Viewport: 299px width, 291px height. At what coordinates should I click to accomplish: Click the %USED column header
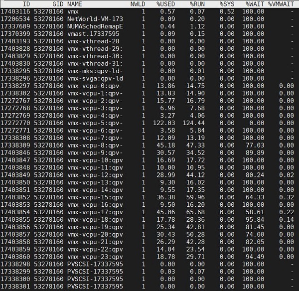click(x=165, y=4)
